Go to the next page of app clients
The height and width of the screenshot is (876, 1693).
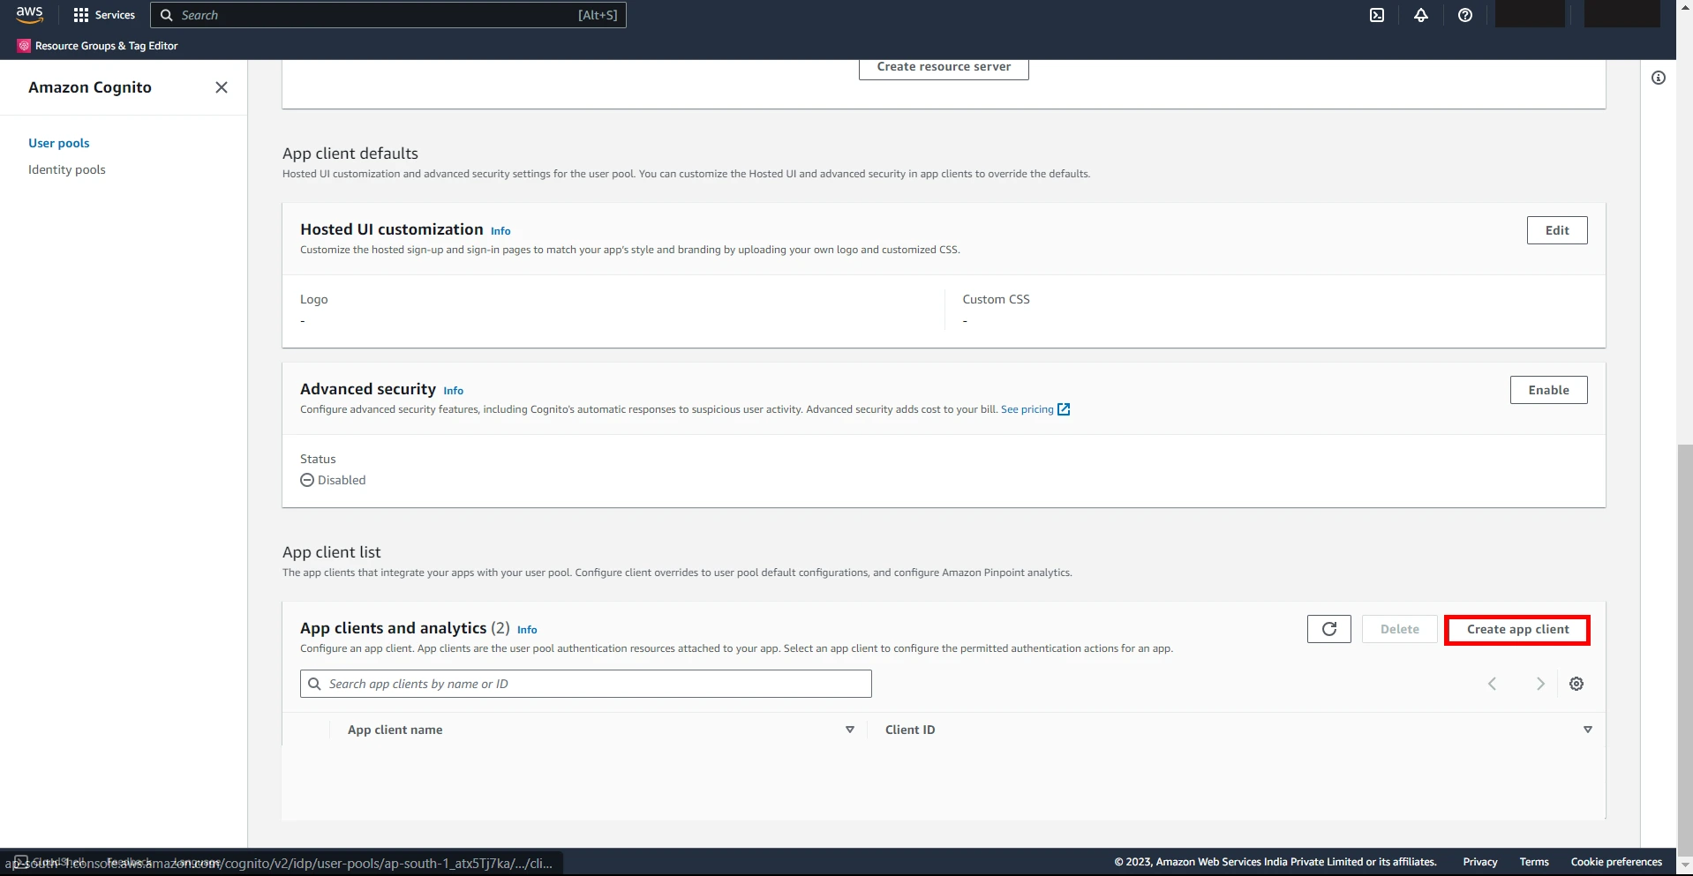[1540, 684]
